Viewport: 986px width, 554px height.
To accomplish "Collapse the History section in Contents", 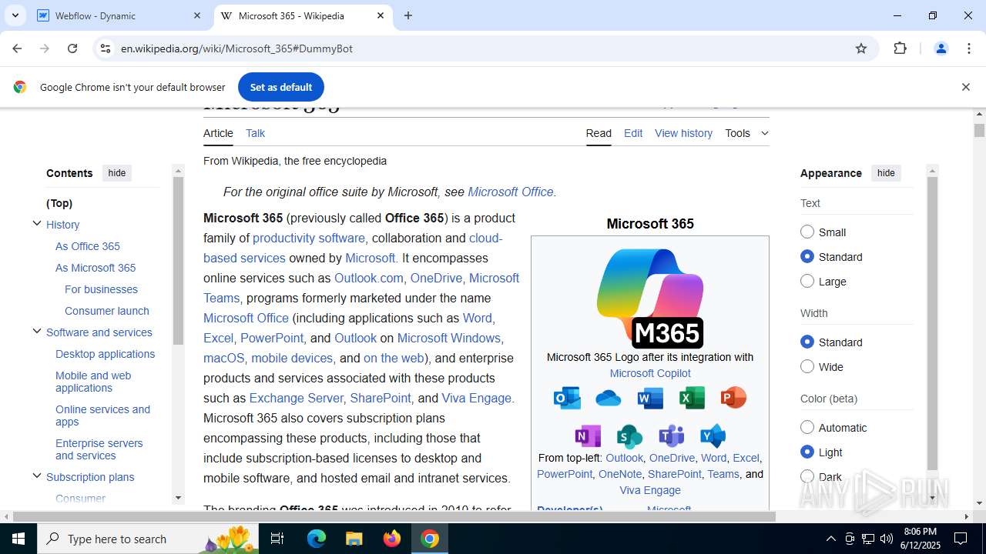I will [36, 224].
